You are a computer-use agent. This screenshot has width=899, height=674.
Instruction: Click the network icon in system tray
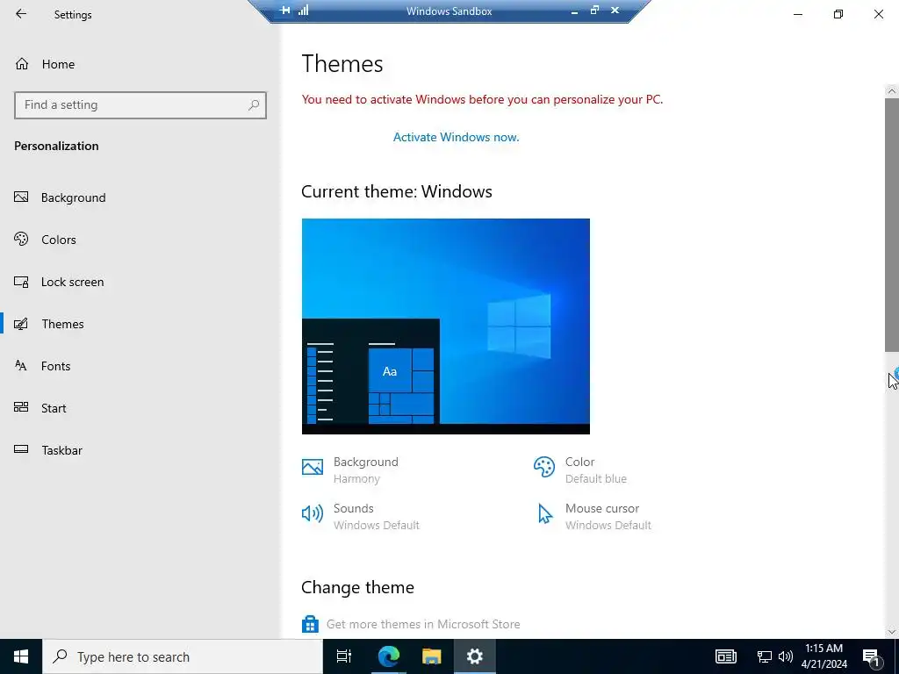pyautogui.click(x=765, y=656)
